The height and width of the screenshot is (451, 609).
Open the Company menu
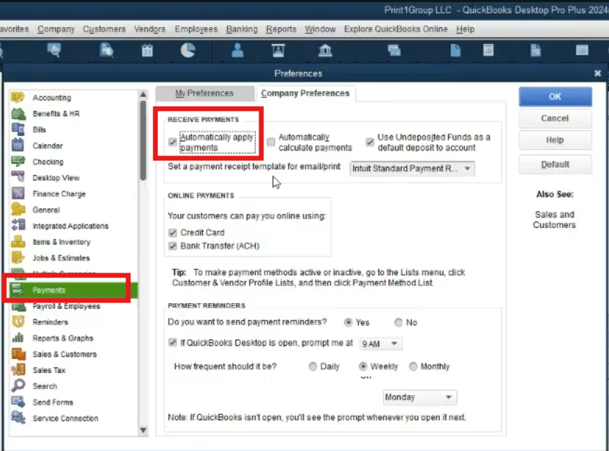56,29
